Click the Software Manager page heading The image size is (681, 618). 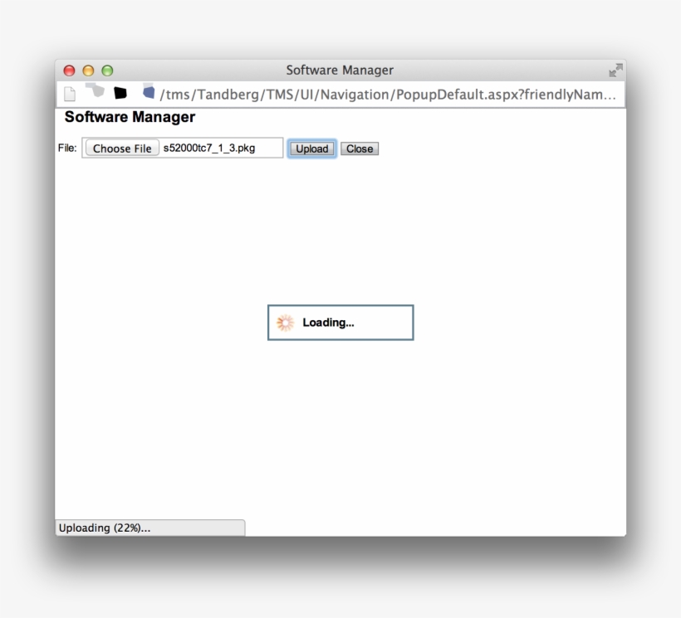click(130, 117)
